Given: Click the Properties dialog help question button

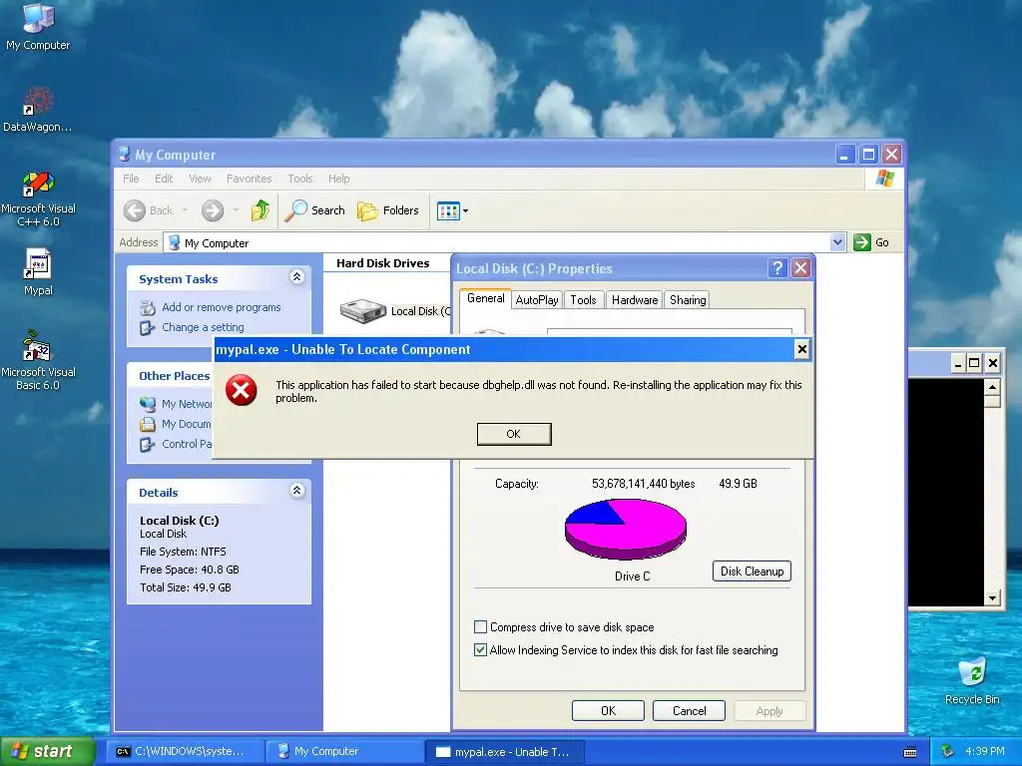Looking at the screenshot, I should (776, 267).
